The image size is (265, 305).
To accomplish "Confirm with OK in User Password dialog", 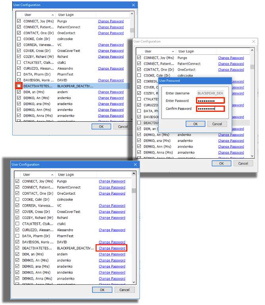I will (195, 124).
